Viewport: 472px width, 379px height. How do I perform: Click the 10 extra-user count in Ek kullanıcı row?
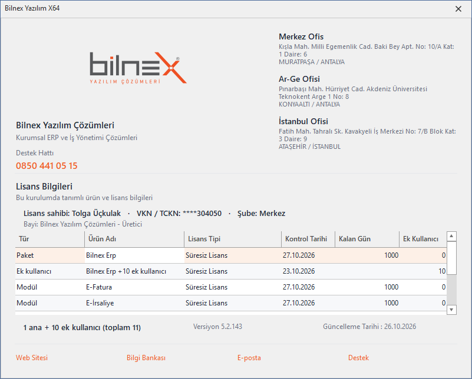pyautogui.click(x=423, y=271)
